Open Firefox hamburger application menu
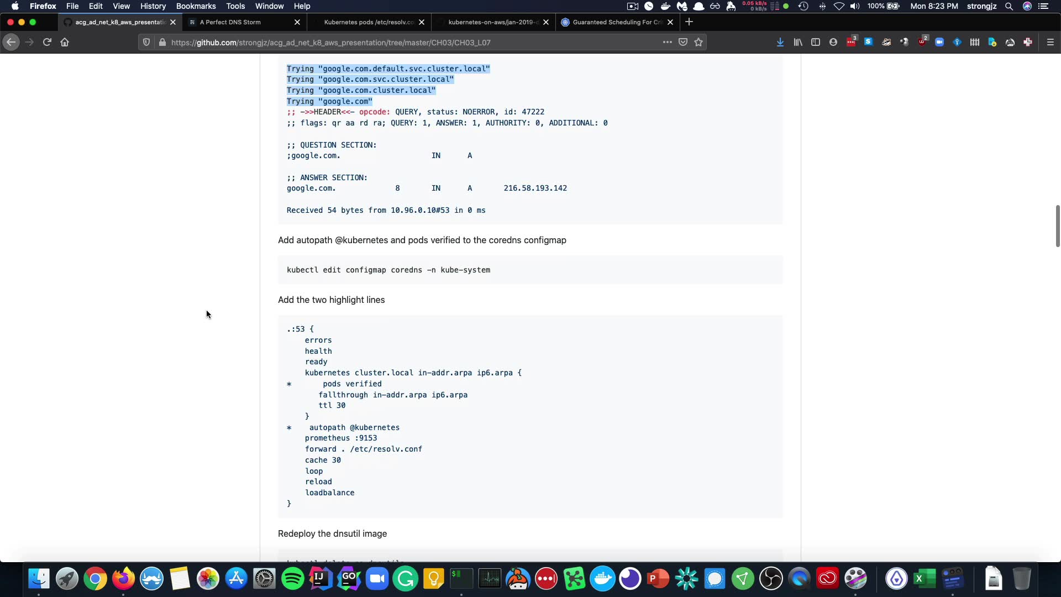This screenshot has height=597, width=1061. pyautogui.click(x=1051, y=42)
